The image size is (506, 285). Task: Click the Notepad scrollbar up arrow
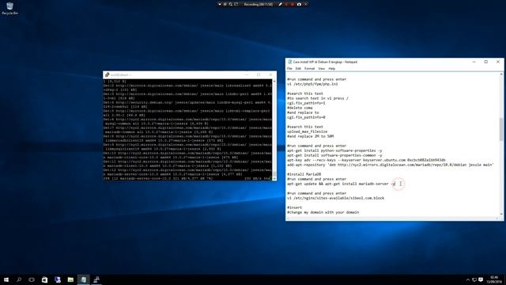tap(501, 74)
